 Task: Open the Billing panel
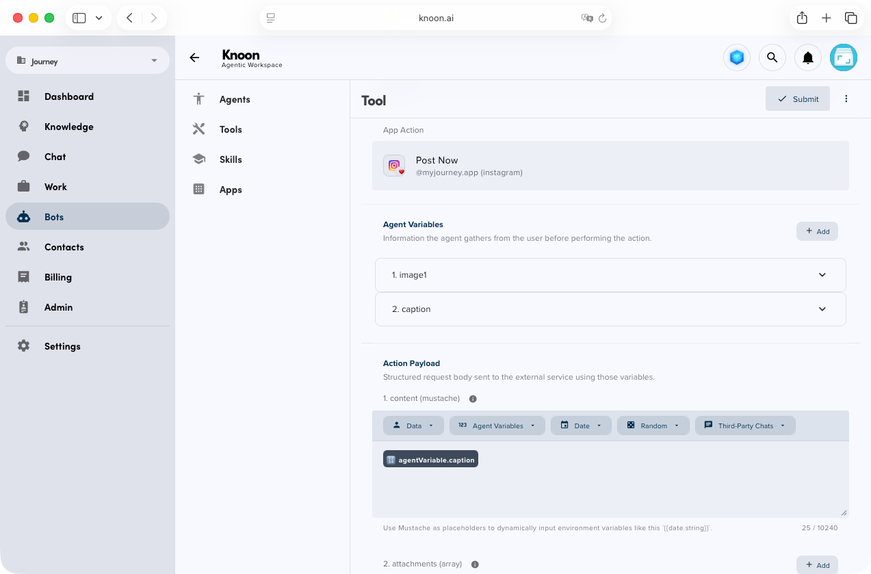(57, 277)
